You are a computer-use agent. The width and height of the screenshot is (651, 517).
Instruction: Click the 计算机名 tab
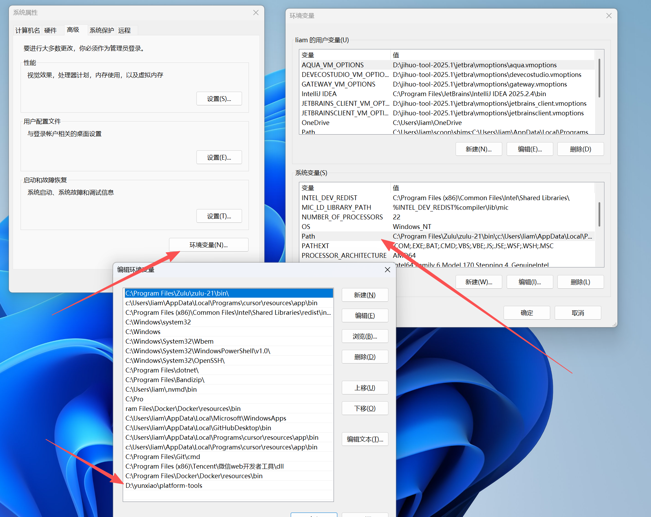pos(27,30)
